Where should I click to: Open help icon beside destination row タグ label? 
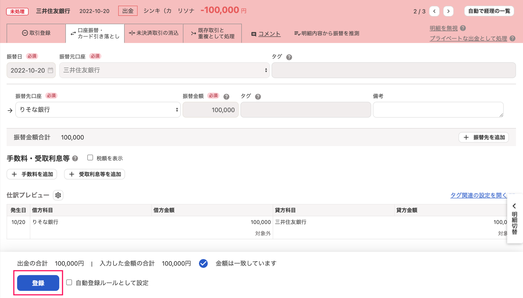pyautogui.click(x=258, y=97)
